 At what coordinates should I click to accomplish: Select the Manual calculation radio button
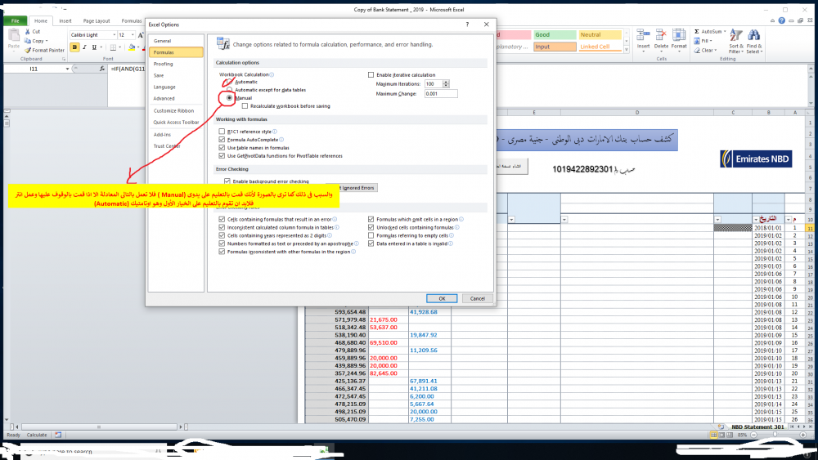click(x=229, y=97)
